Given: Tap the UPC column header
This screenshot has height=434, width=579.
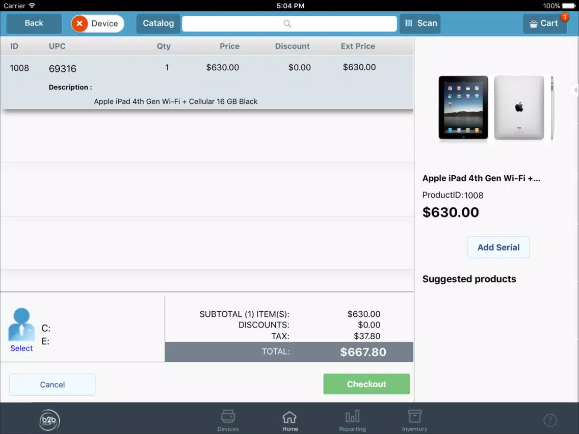Looking at the screenshot, I should 57,46.
